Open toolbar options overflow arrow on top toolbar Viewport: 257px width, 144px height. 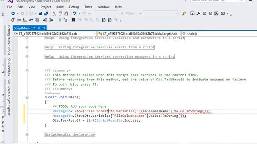click(231, 14)
